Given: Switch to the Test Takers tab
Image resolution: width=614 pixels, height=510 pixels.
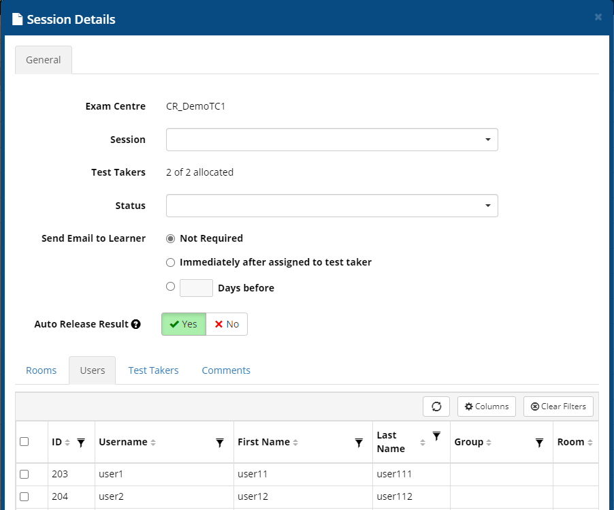Looking at the screenshot, I should coord(153,370).
